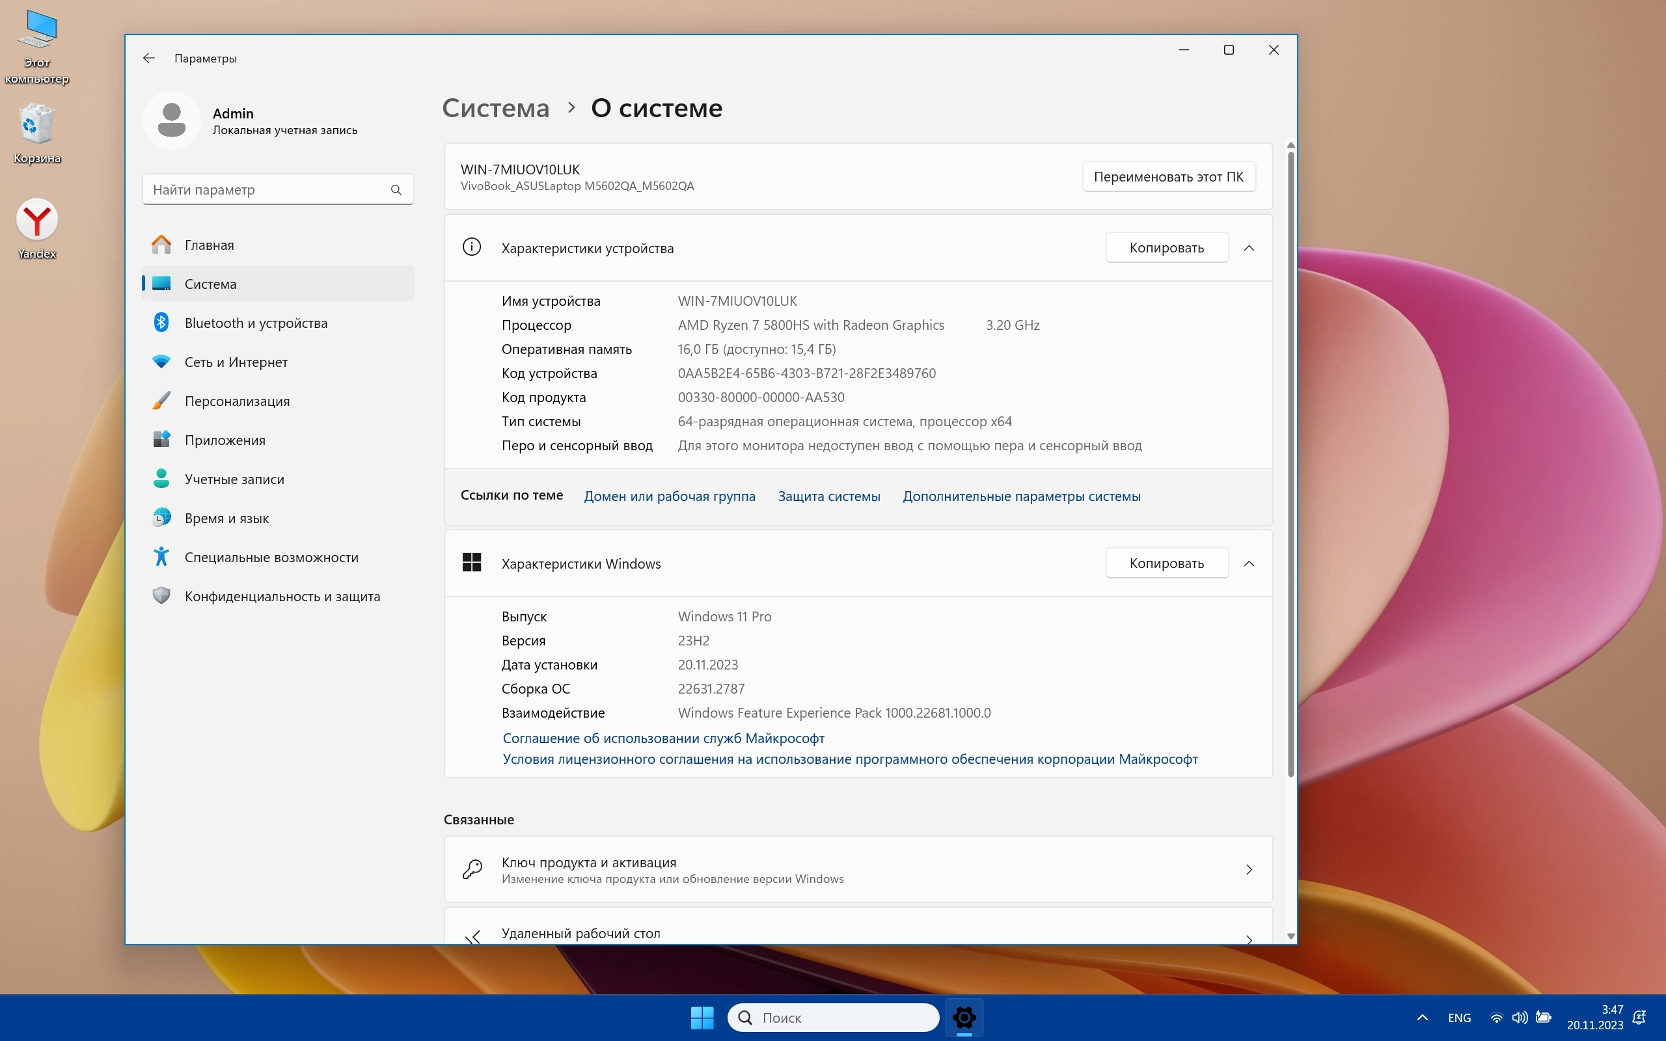
Task: Click Переименовать этот ПК
Action: point(1168,177)
